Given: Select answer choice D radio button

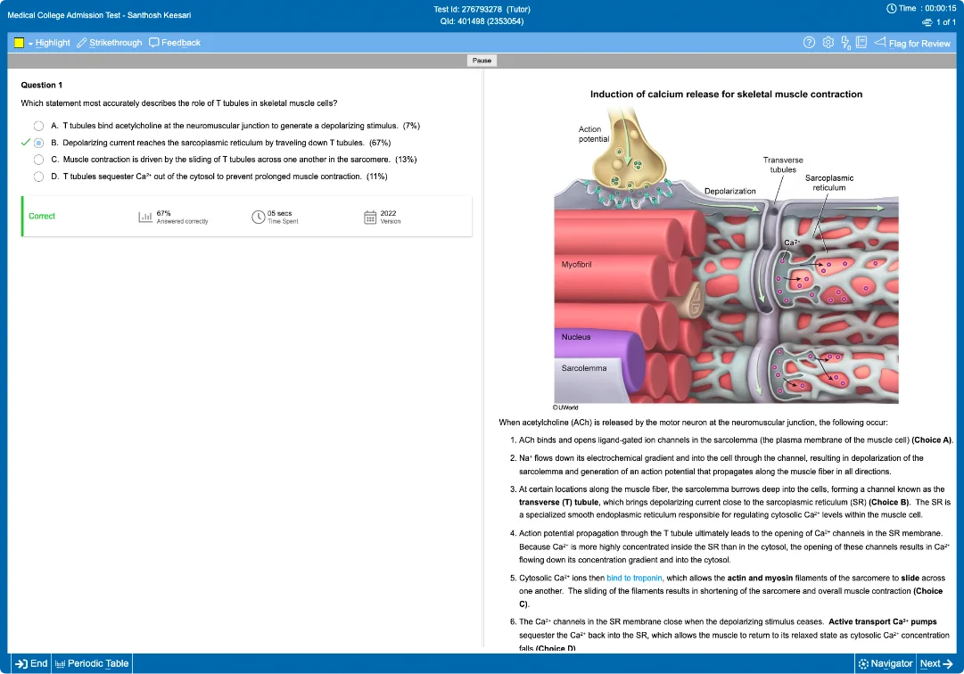Looking at the screenshot, I should [38, 177].
